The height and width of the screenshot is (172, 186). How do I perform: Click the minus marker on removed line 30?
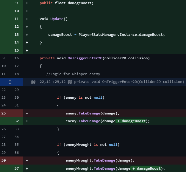[27, 160]
